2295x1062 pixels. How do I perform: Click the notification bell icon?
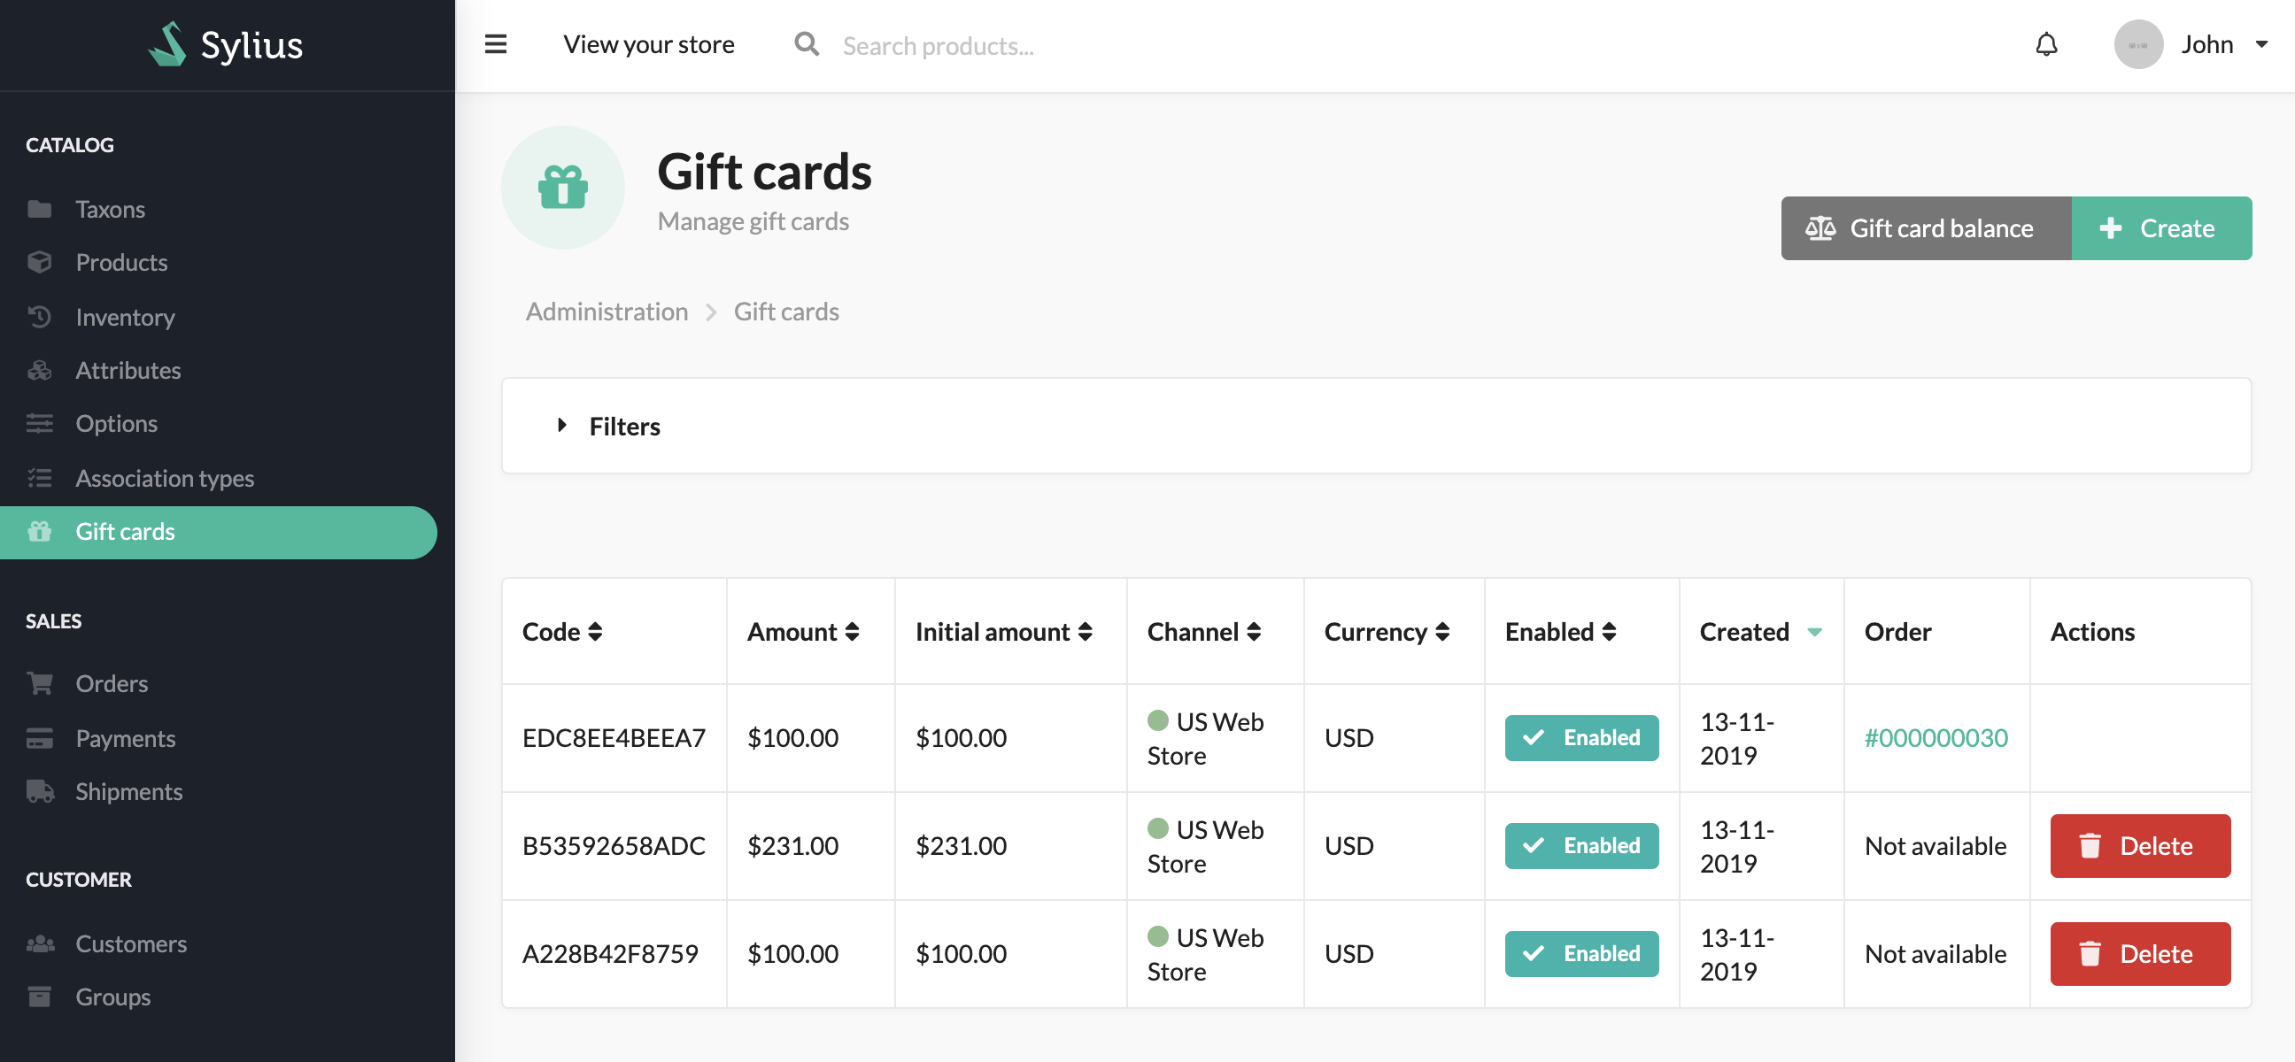click(x=2044, y=44)
